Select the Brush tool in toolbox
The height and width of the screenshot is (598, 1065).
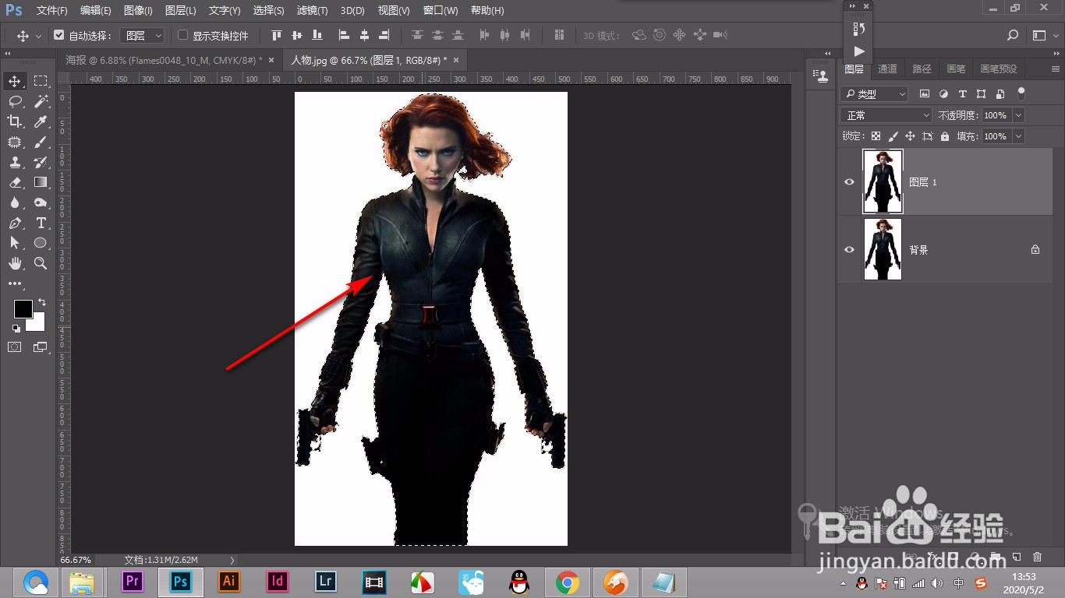click(41, 142)
